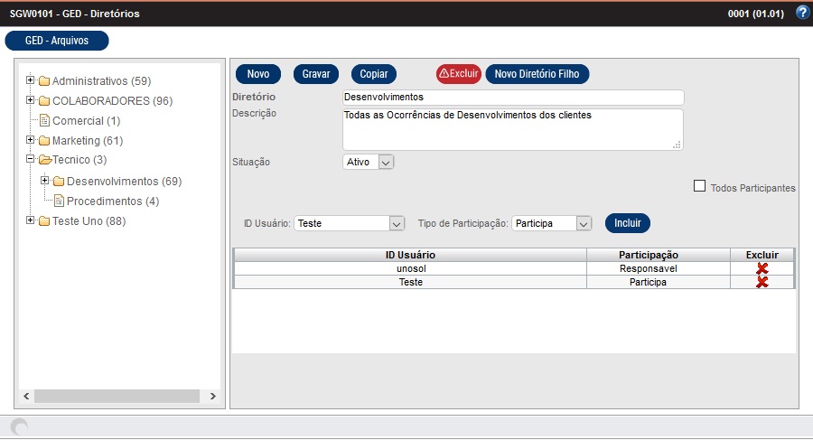Click the Procedimentos document icon

click(59, 201)
